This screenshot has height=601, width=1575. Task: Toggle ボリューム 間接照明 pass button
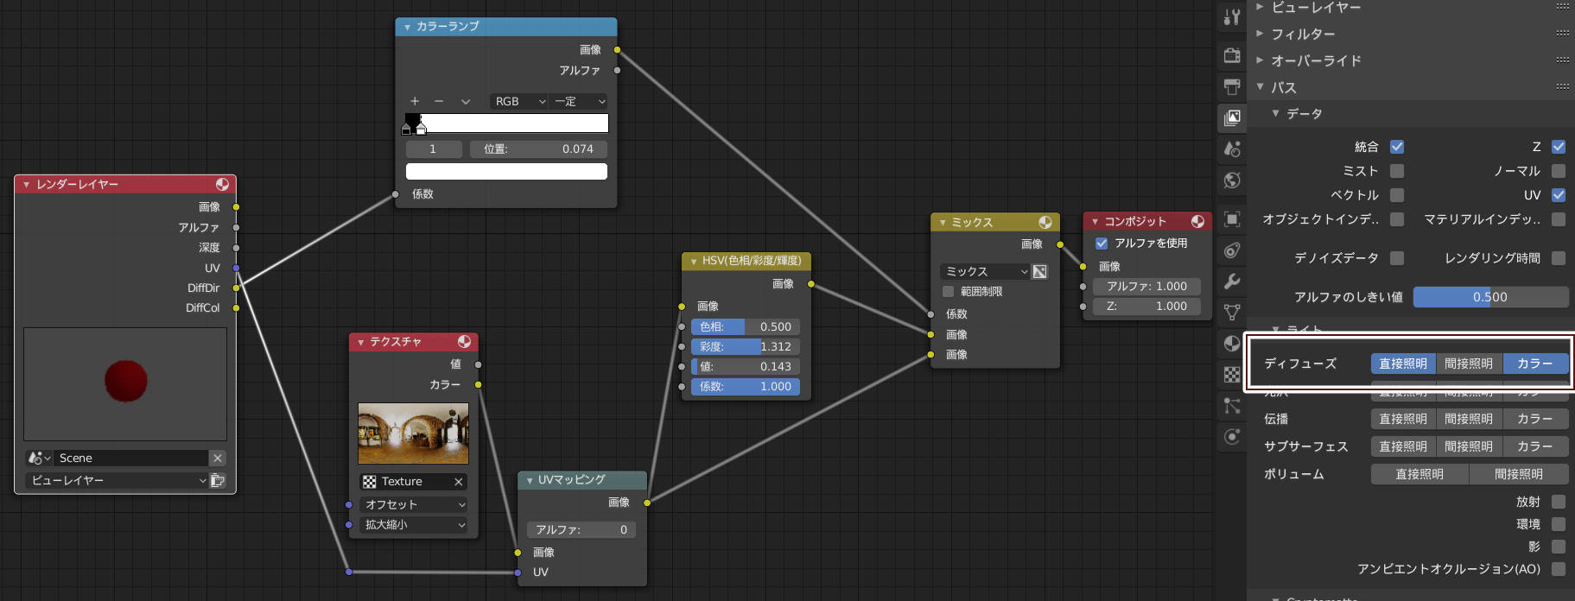(x=1519, y=474)
